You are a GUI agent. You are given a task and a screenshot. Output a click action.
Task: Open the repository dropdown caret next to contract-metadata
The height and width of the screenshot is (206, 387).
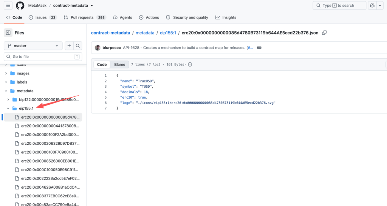(x=92, y=5)
